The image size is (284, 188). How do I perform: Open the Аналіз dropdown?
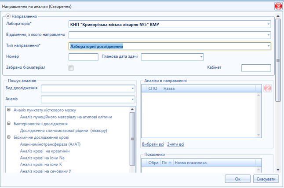pyautogui.click(x=133, y=99)
